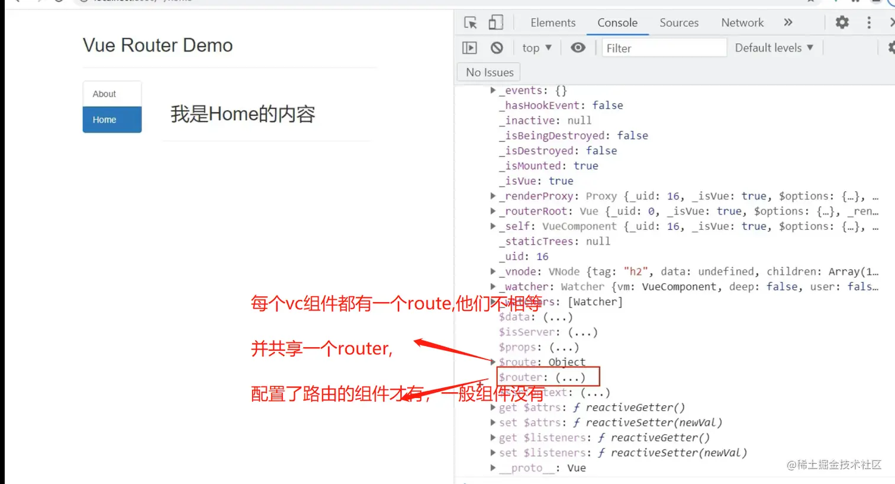Click the No Issues button

pyautogui.click(x=490, y=72)
